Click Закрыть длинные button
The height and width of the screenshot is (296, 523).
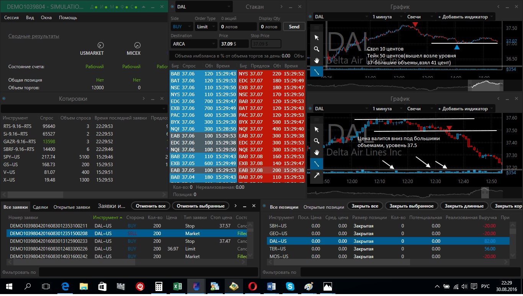point(464,206)
